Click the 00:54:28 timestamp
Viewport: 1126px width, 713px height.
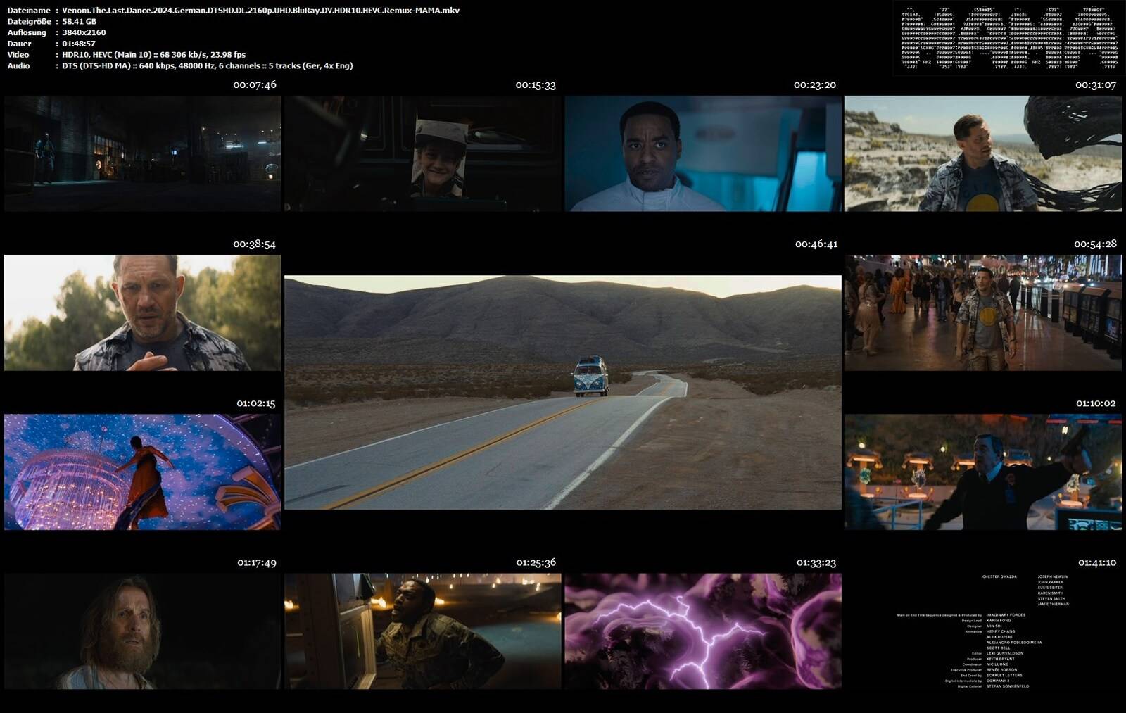(1095, 244)
